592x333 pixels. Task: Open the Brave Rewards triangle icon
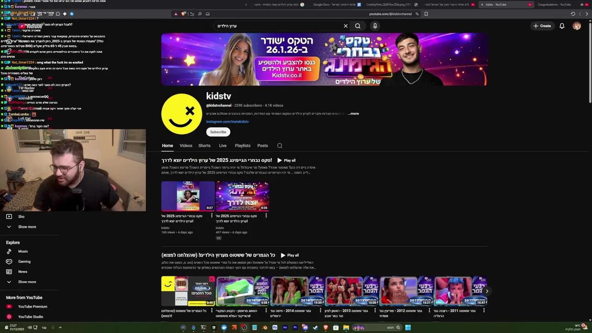tap(176, 14)
